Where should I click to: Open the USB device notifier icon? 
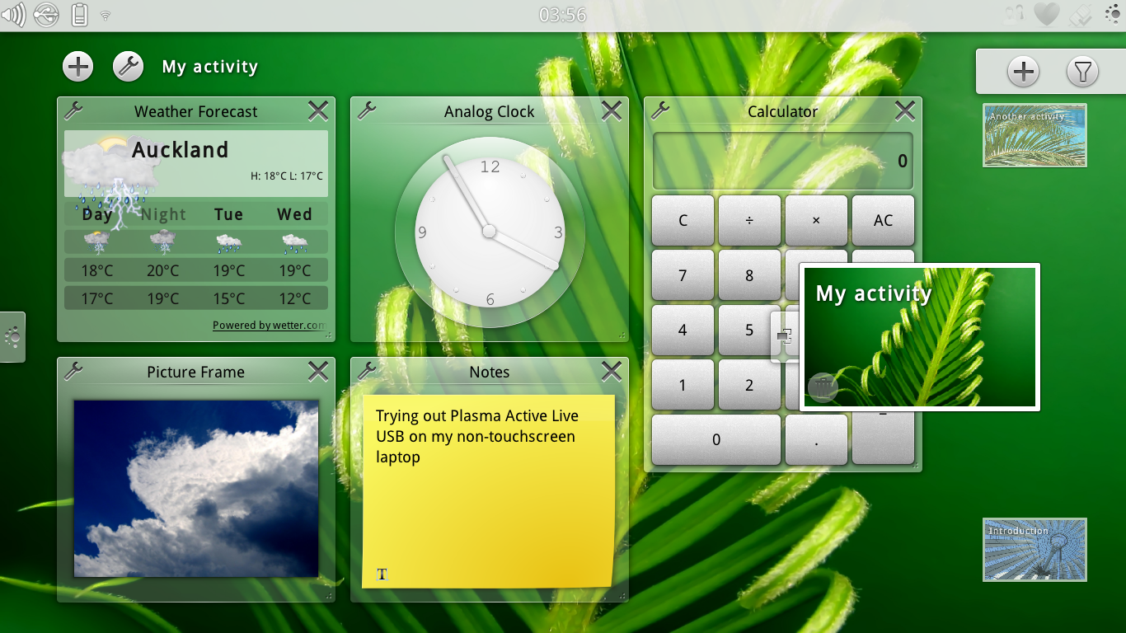(47, 14)
